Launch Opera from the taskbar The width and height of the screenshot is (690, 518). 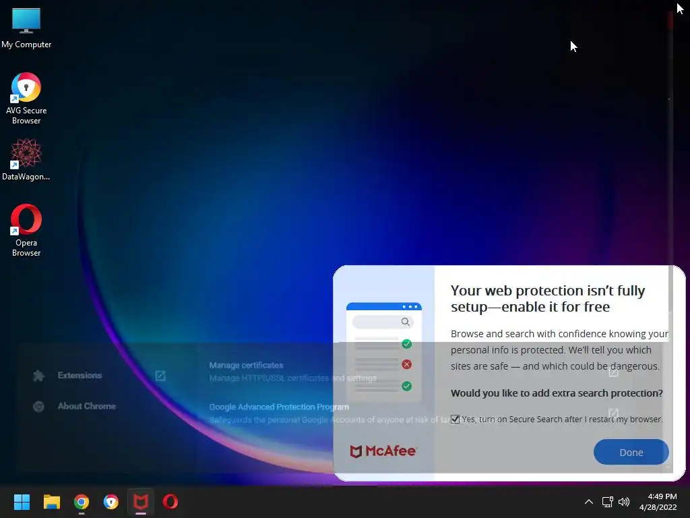coord(170,502)
